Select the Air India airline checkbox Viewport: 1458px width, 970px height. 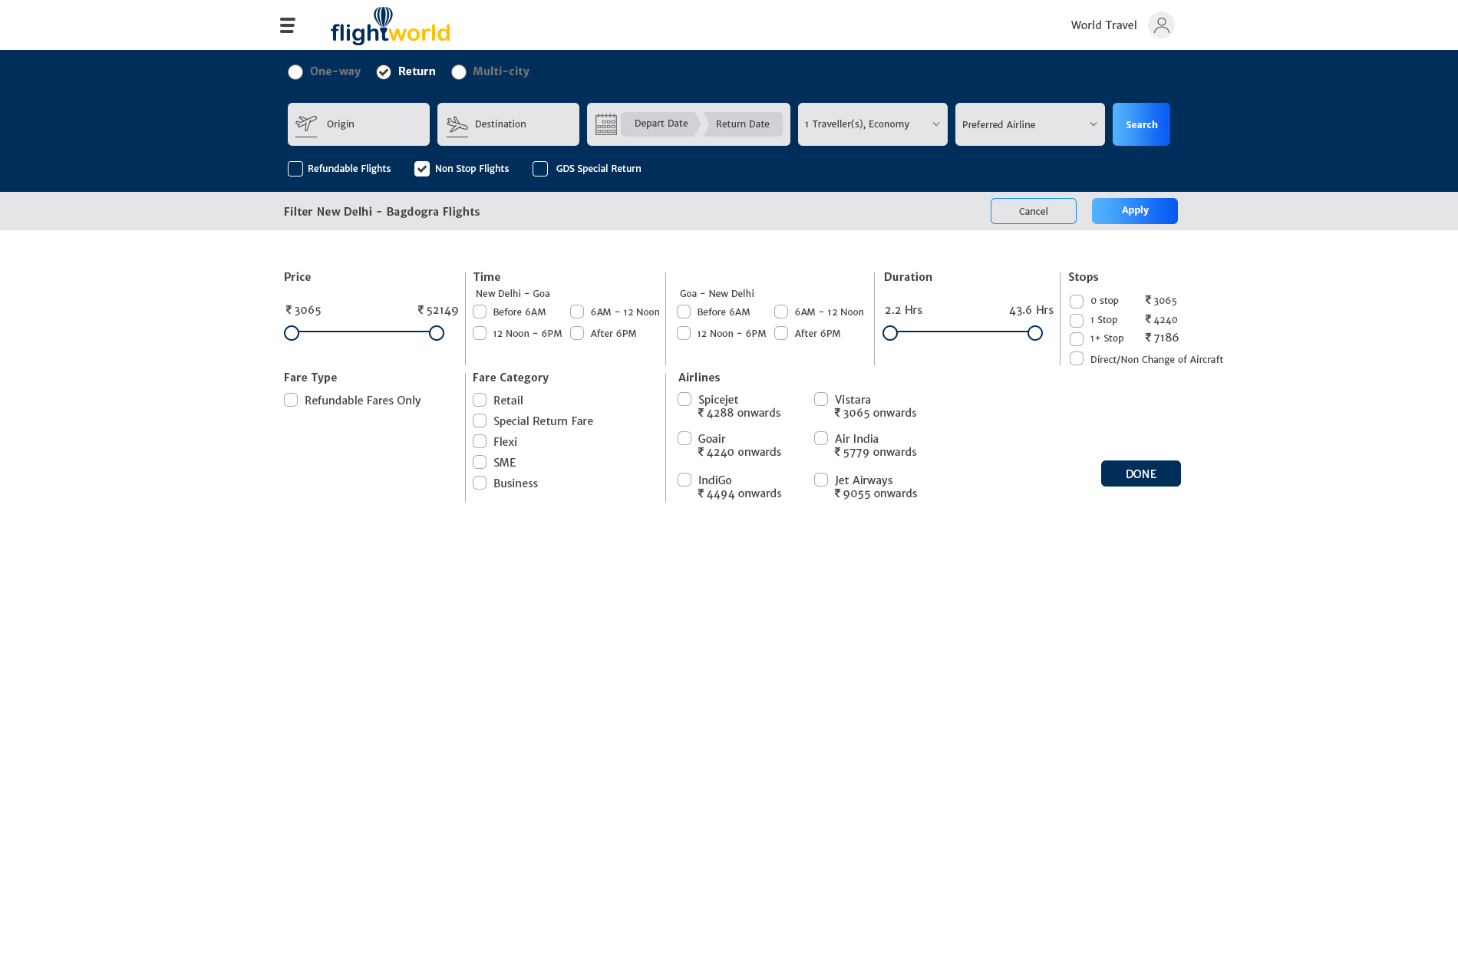coord(821,438)
